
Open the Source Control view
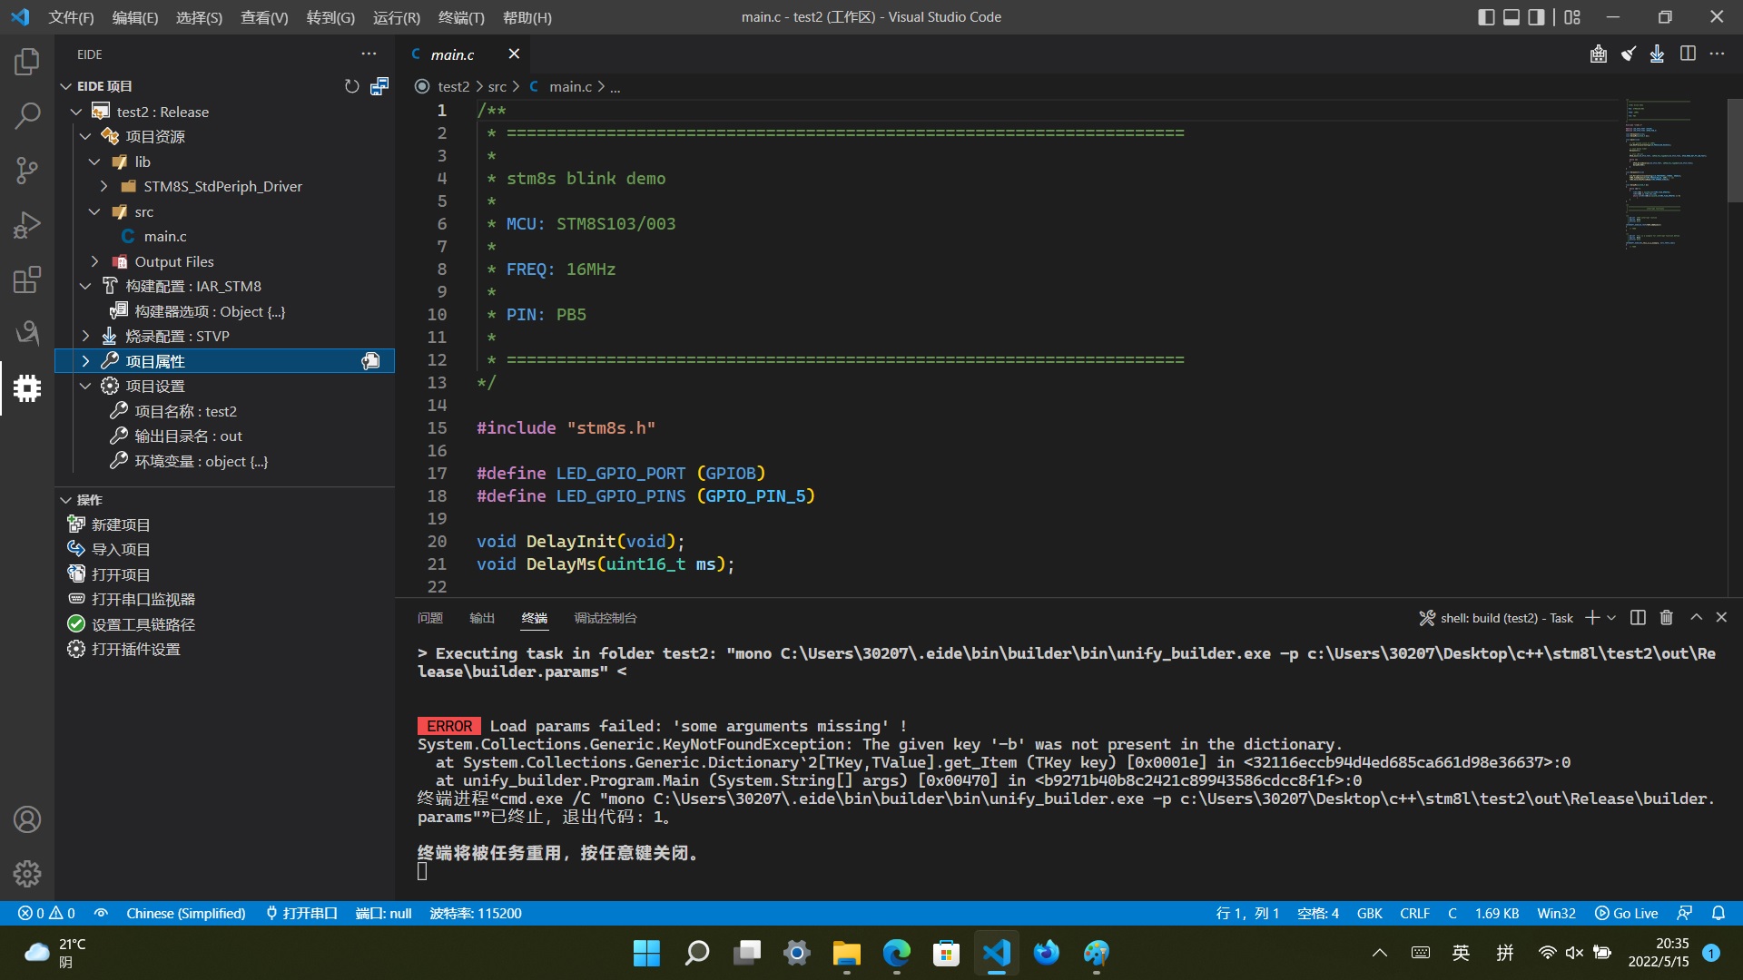click(x=27, y=171)
